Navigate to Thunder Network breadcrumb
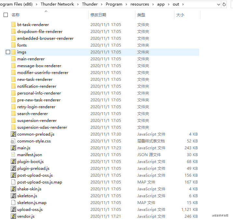This screenshot has height=221, width=233. (57, 4)
